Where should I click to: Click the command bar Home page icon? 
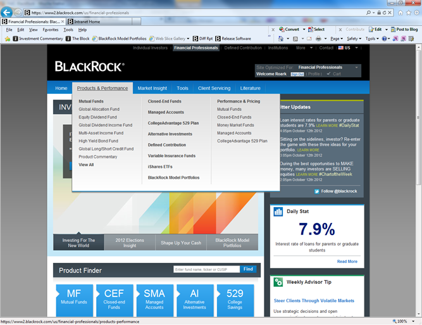[281, 39]
